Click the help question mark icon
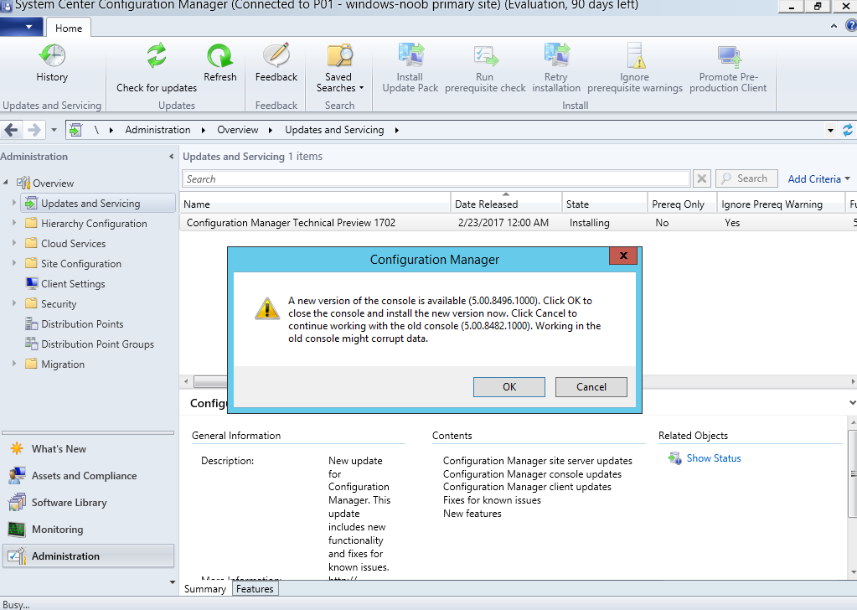The height and width of the screenshot is (610, 857). tap(851, 25)
